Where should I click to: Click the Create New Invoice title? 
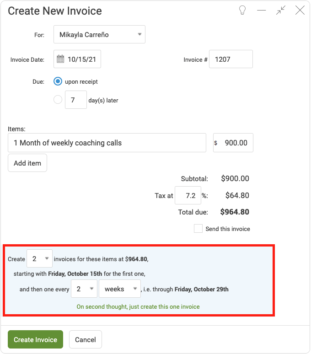point(55,11)
